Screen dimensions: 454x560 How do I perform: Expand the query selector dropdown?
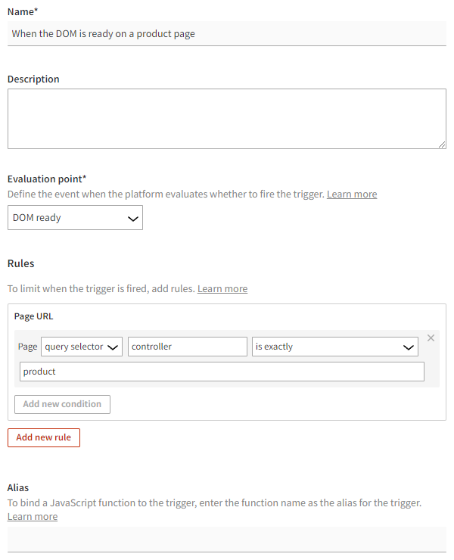(82, 347)
